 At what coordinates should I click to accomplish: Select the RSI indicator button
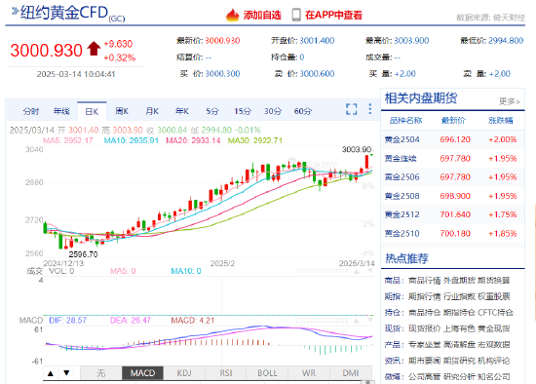(x=226, y=373)
